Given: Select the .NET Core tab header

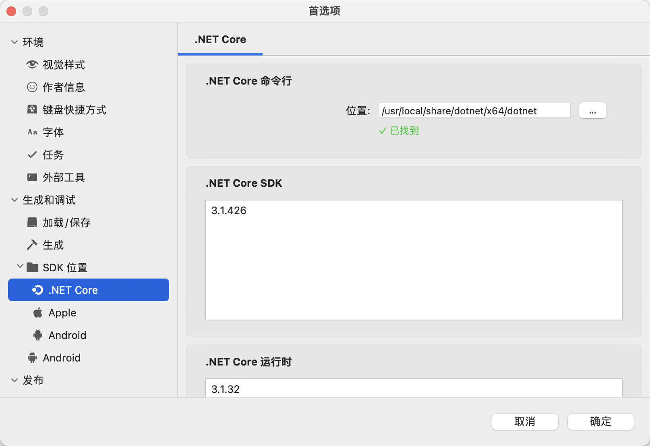Looking at the screenshot, I should (x=220, y=40).
